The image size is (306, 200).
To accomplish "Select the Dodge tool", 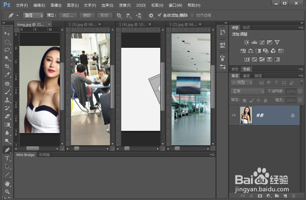I will pos(7,141).
